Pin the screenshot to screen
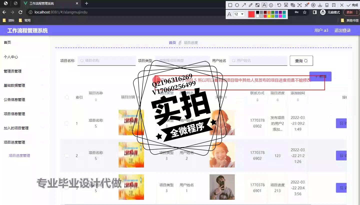Screen dimensions: 360x205 pyautogui.click(x=306, y=5)
